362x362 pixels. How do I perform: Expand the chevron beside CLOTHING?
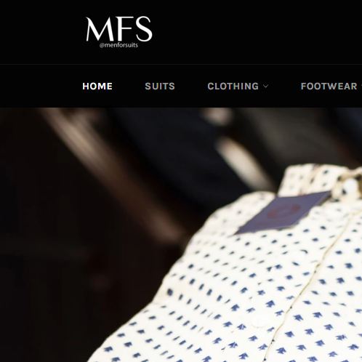click(x=266, y=87)
